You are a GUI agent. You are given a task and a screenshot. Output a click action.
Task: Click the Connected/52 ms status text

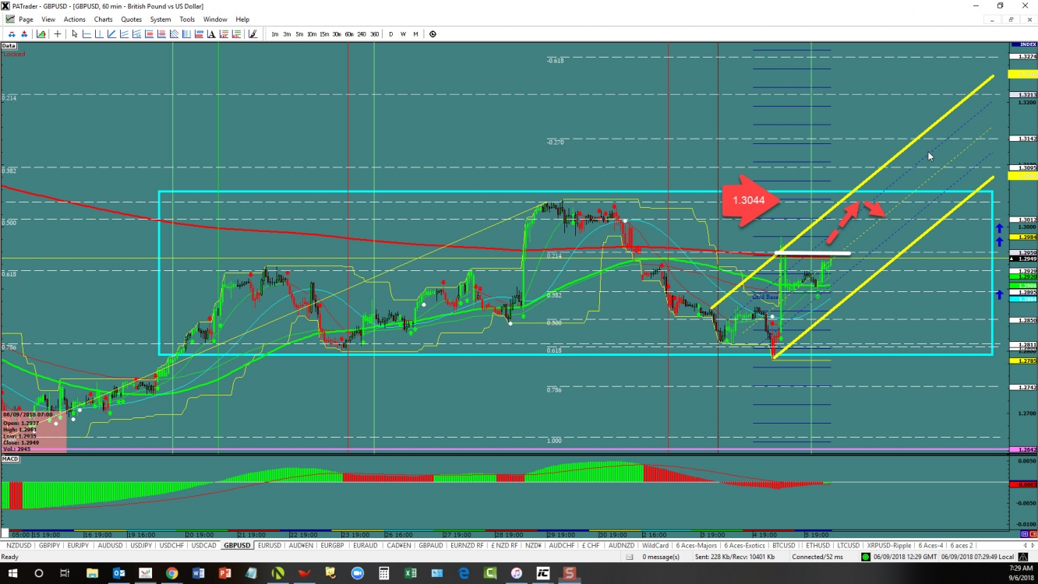pos(817,557)
